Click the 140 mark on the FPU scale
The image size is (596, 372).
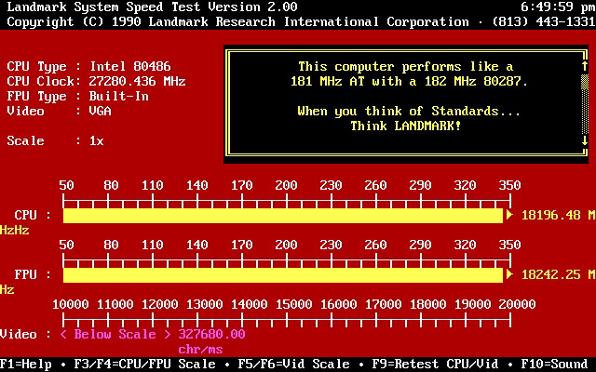tap(196, 245)
